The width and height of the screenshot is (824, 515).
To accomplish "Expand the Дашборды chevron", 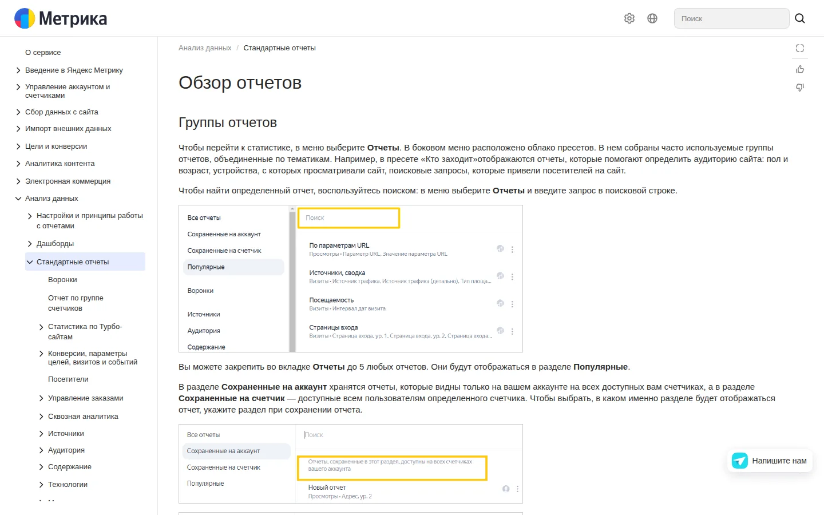I will click(30, 244).
